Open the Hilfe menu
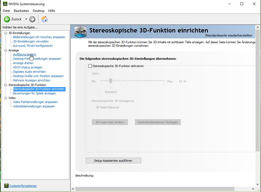Screen dimensions: 261x192 (51, 11)
